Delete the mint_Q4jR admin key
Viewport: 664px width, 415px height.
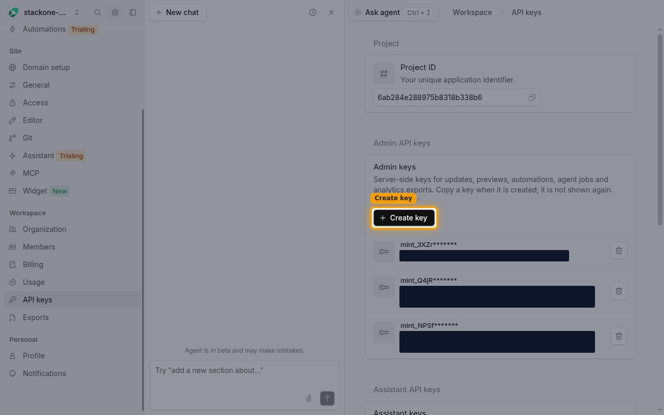click(619, 291)
